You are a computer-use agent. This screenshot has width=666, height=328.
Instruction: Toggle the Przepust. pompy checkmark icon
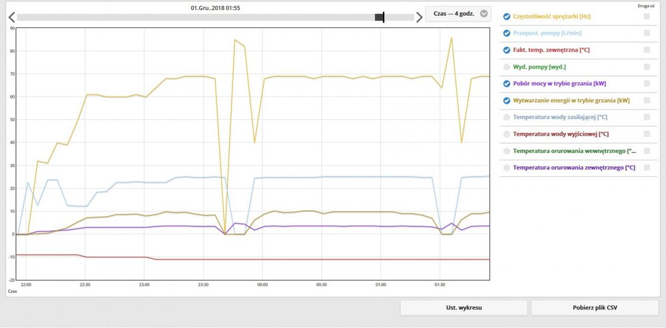(507, 33)
